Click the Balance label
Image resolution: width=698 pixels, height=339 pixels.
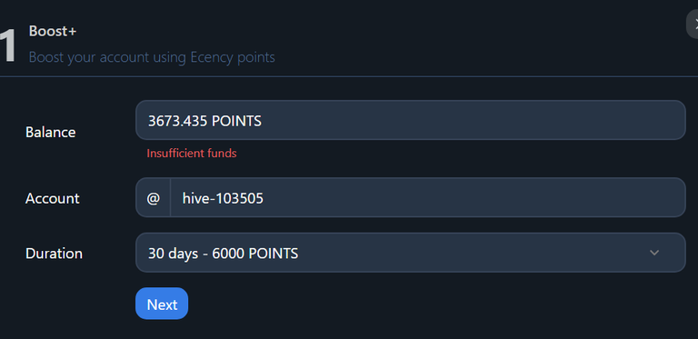50,132
